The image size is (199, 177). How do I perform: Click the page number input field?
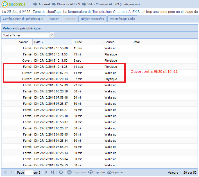pos(29,173)
